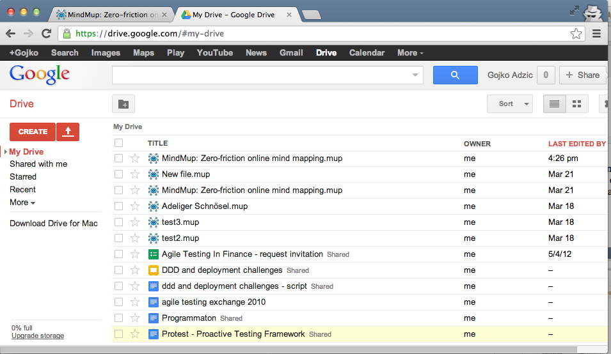
Task: Toggle the select-all checkbox in header
Action: [119, 142]
